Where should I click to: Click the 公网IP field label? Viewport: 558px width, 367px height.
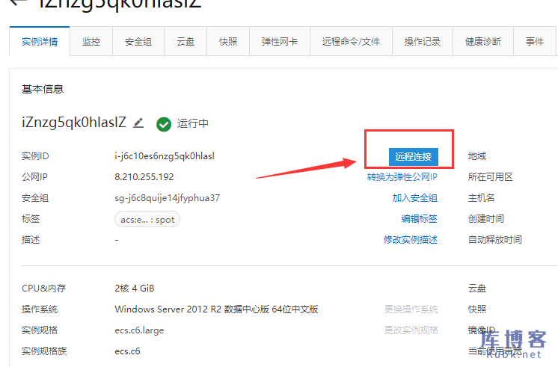[34, 176]
